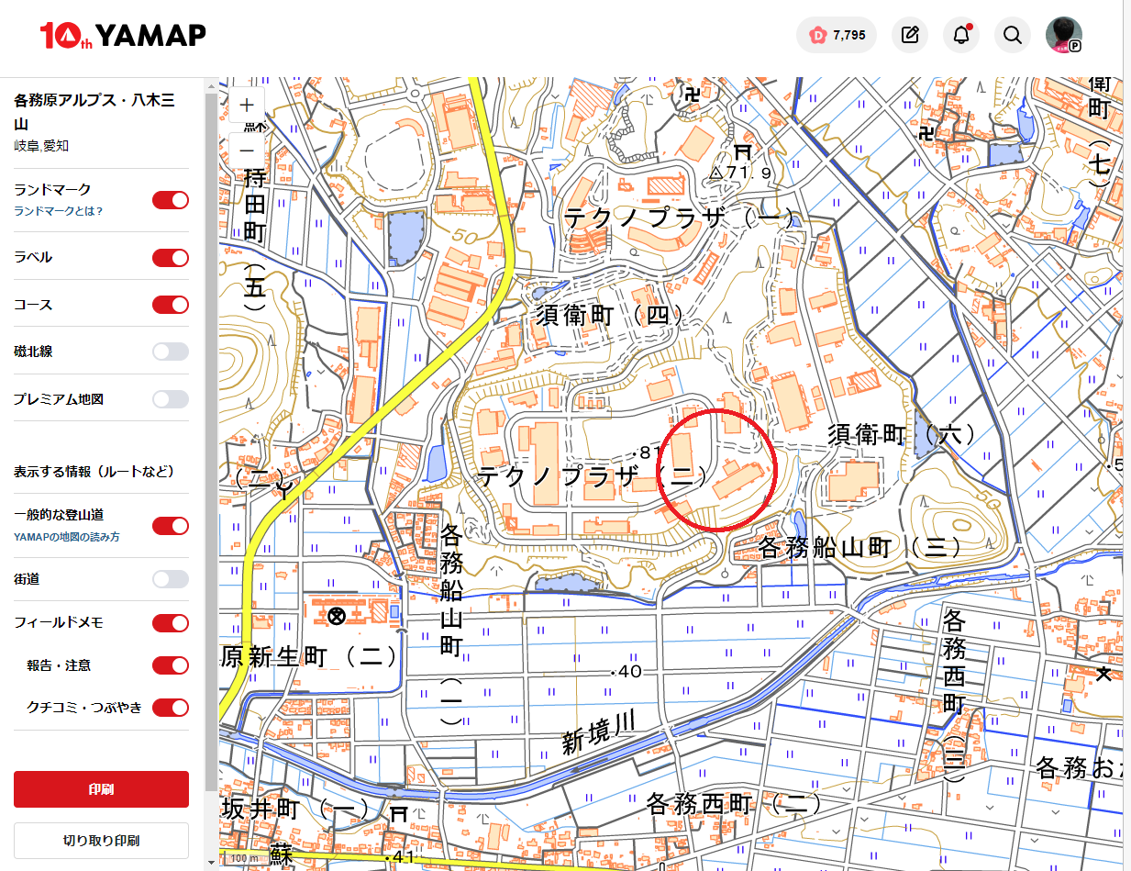The height and width of the screenshot is (871, 1131).
Task: Click the 切り取り印刷 button
Action: [101, 841]
